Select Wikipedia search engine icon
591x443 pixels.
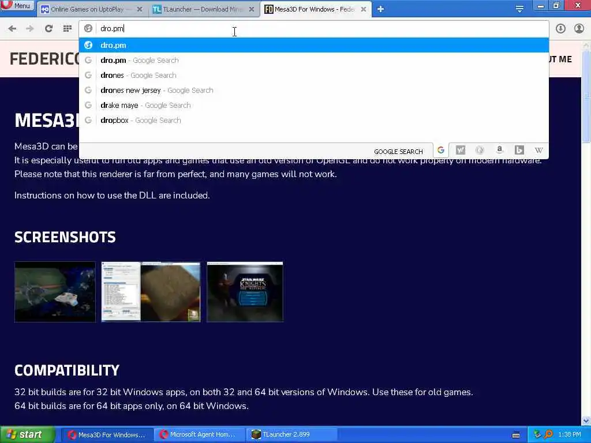pyautogui.click(x=538, y=151)
